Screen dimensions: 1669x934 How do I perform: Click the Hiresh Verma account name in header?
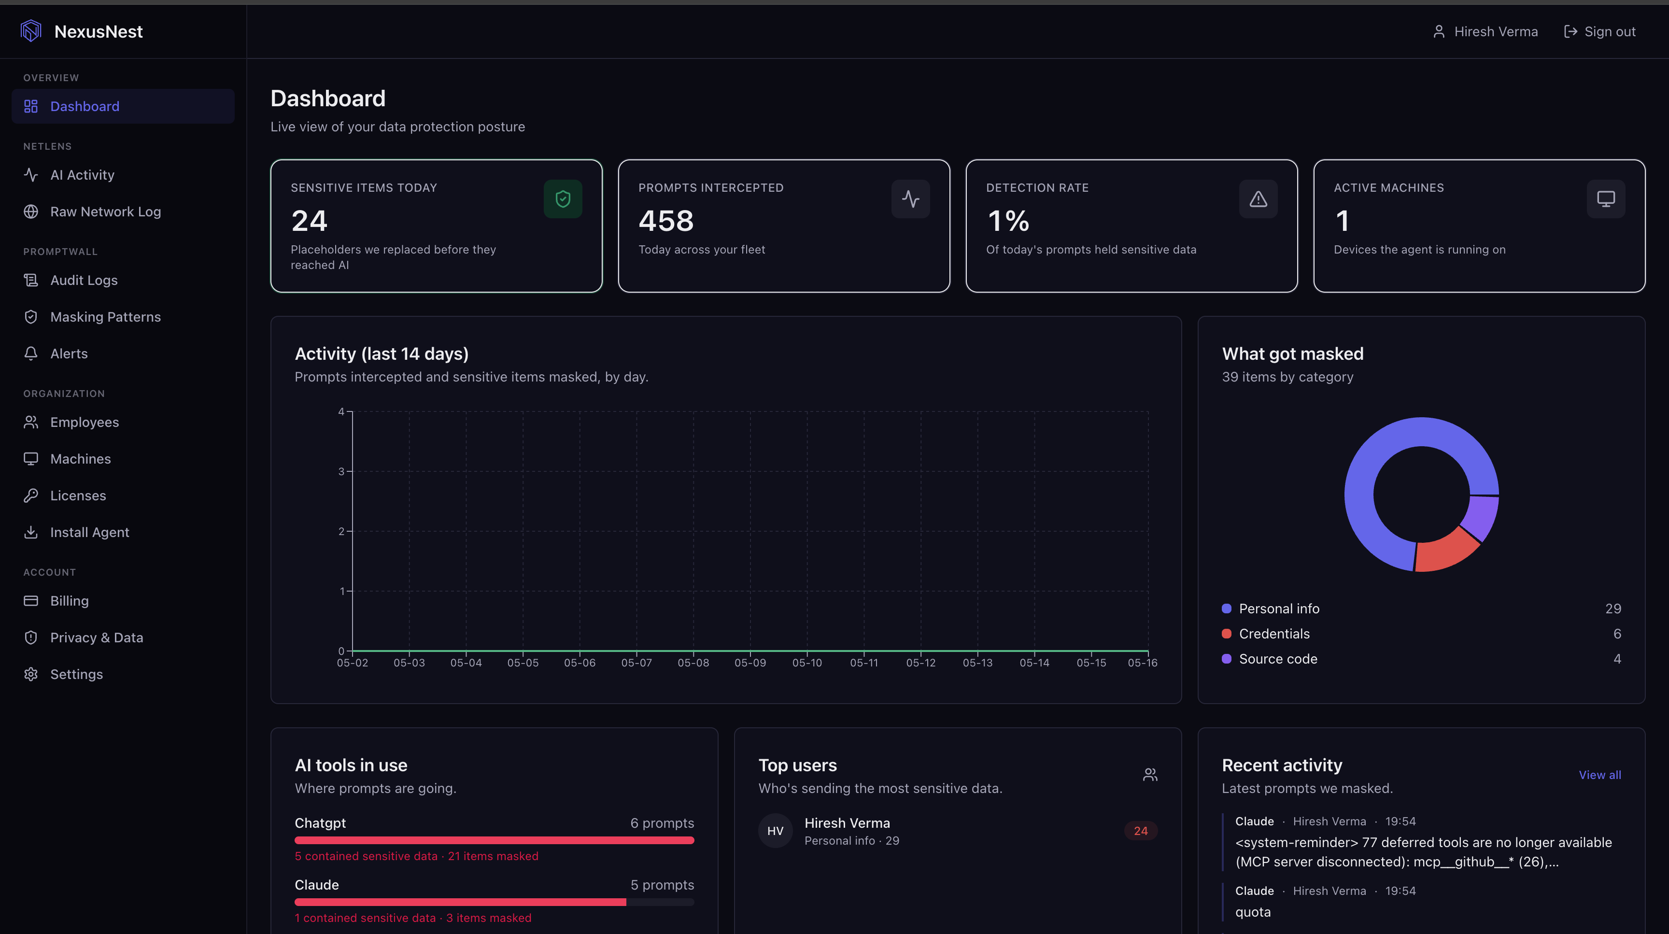coord(1495,32)
